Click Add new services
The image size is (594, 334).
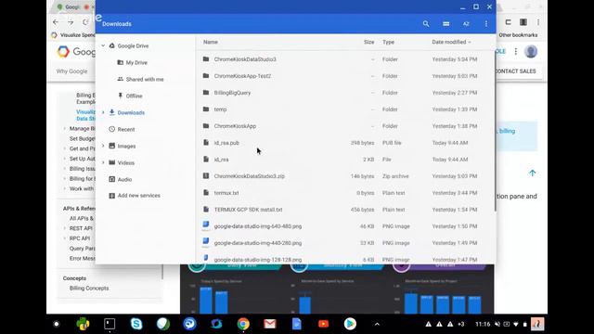click(x=138, y=196)
